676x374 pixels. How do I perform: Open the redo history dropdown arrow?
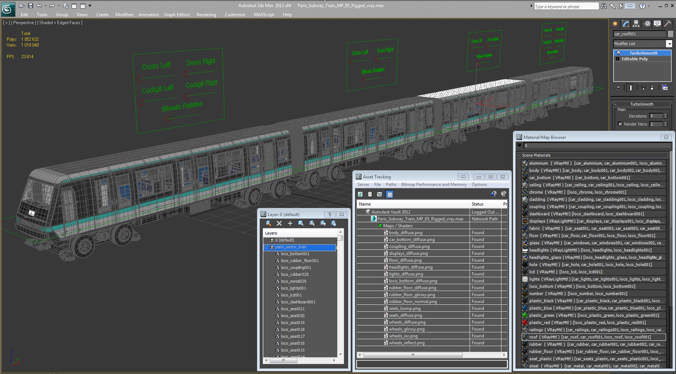tap(58, 6)
